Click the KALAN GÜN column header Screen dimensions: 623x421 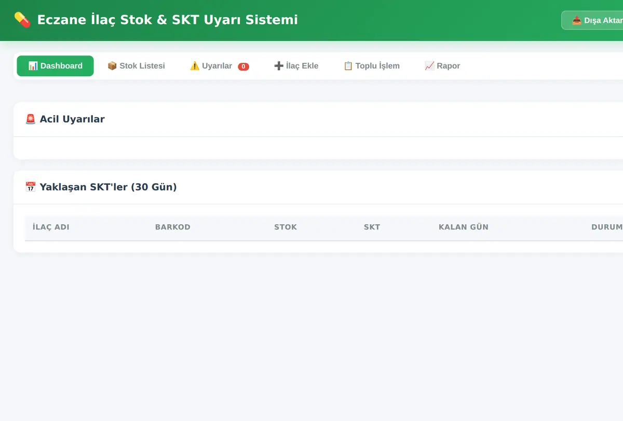[464, 227]
